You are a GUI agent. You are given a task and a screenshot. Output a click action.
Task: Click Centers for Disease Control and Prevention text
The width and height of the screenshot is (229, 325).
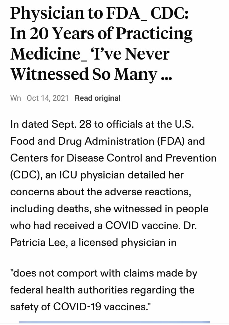coord(113,158)
